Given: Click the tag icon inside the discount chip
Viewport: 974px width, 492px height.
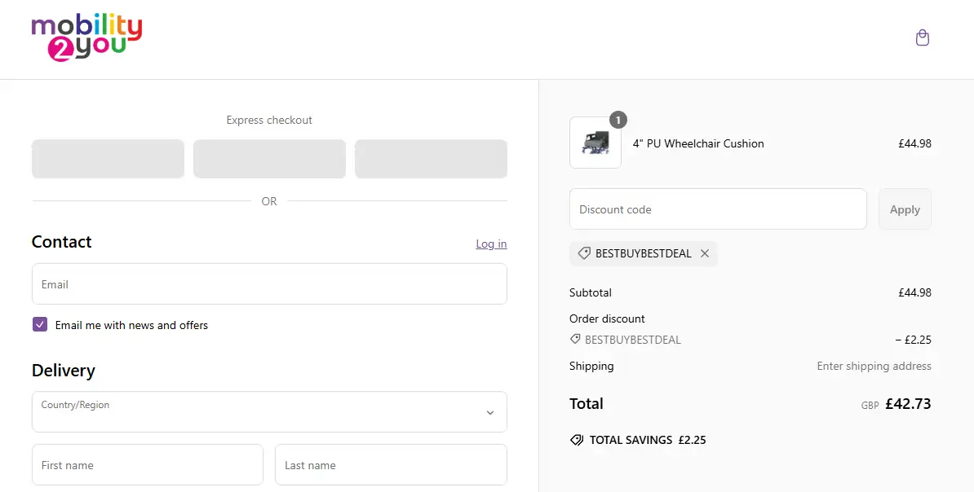Looking at the screenshot, I should (584, 253).
